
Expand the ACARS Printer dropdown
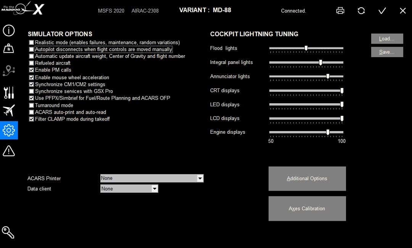point(200,178)
